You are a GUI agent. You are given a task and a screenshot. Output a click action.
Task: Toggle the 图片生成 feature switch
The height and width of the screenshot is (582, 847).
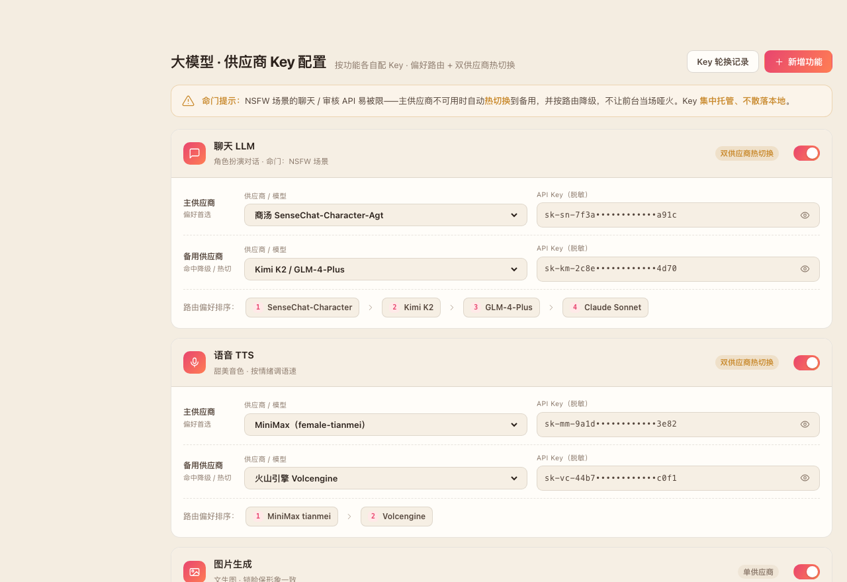807,571
